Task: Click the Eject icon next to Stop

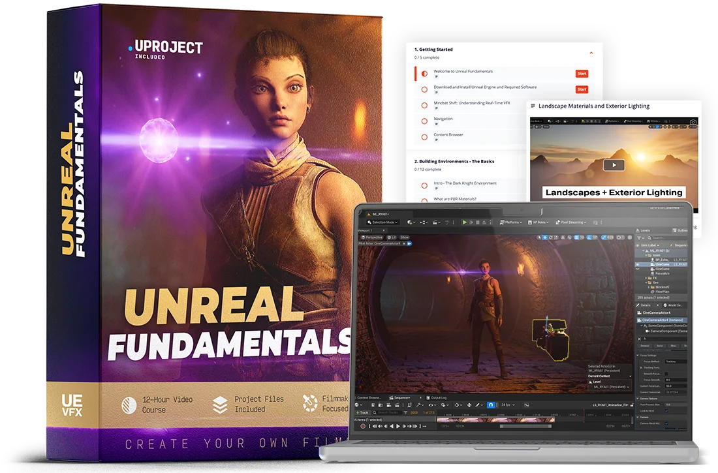Action: tap(484, 222)
